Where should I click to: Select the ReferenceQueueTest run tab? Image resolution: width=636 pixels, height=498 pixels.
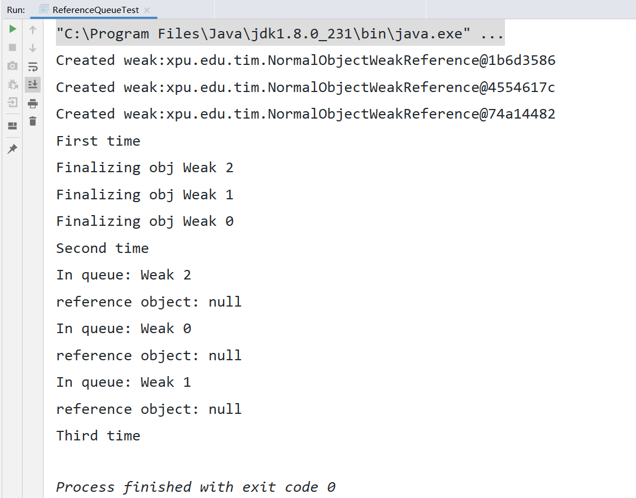[x=95, y=10]
